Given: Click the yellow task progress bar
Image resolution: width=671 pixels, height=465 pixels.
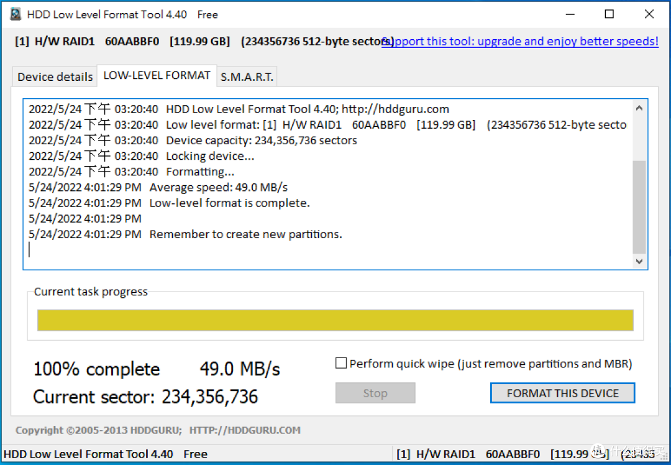Looking at the screenshot, I should (x=335, y=320).
